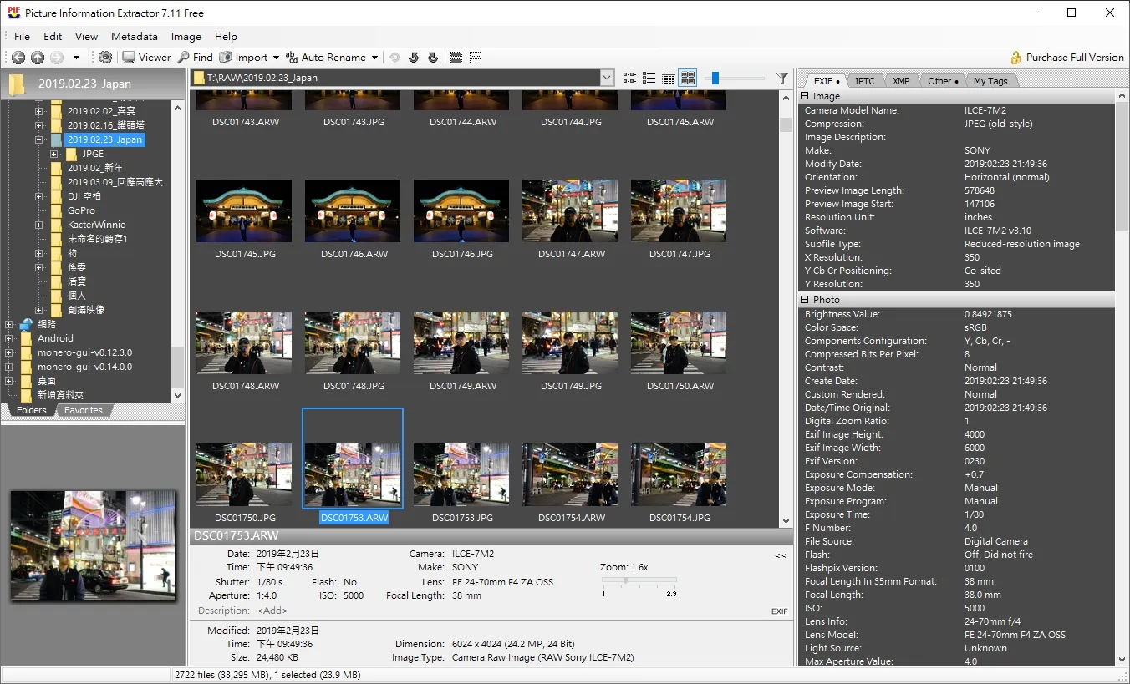Open the Metadata menu
The image size is (1130, 684).
coord(135,36)
